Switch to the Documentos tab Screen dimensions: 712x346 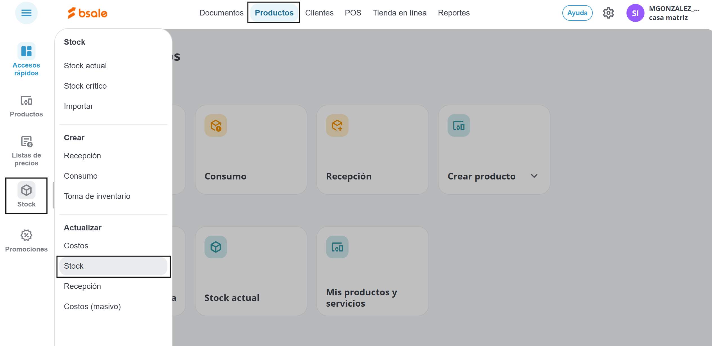click(221, 13)
